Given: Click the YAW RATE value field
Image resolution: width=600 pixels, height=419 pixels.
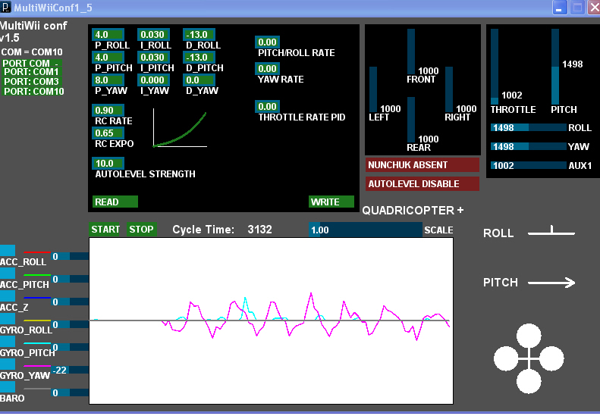Looking at the screenshot, I should coord(267,68).
